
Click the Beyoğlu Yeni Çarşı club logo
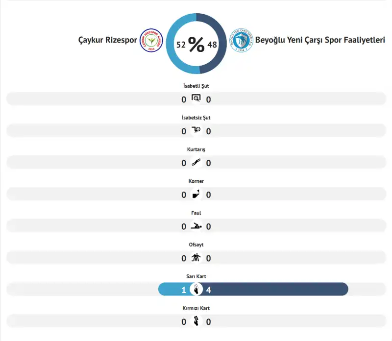[x=241, y=40]
